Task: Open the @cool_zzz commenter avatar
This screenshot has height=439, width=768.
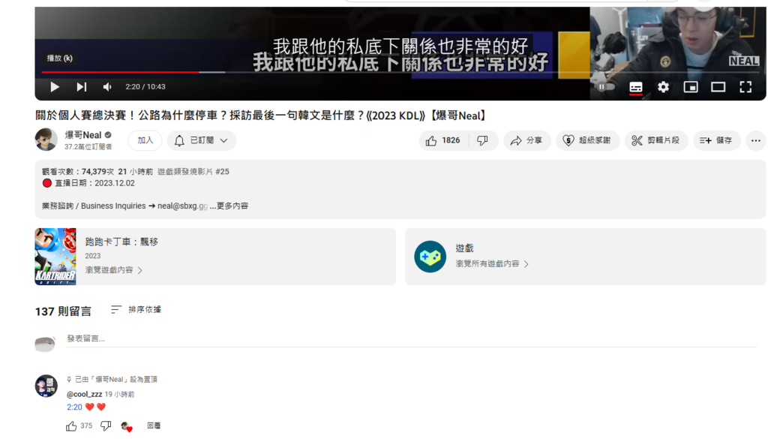Action: coord(46,386)
